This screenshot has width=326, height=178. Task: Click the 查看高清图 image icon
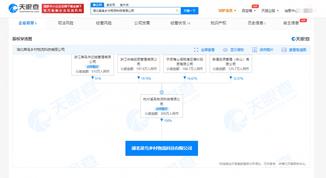coord(284,50)
